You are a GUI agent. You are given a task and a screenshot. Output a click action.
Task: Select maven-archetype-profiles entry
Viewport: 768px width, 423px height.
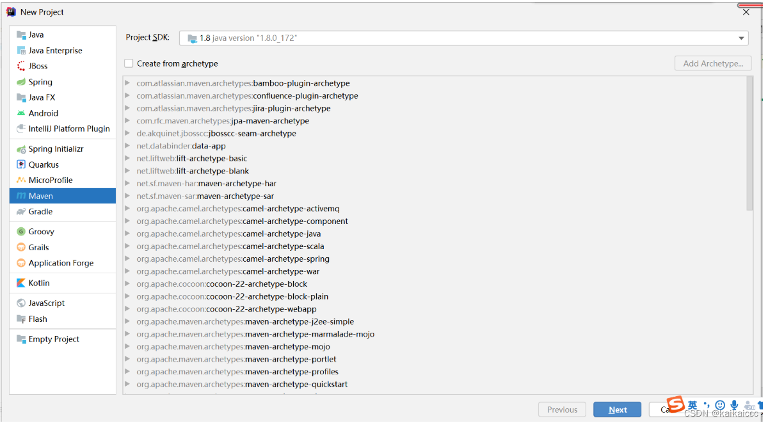[x=237, y=372]
